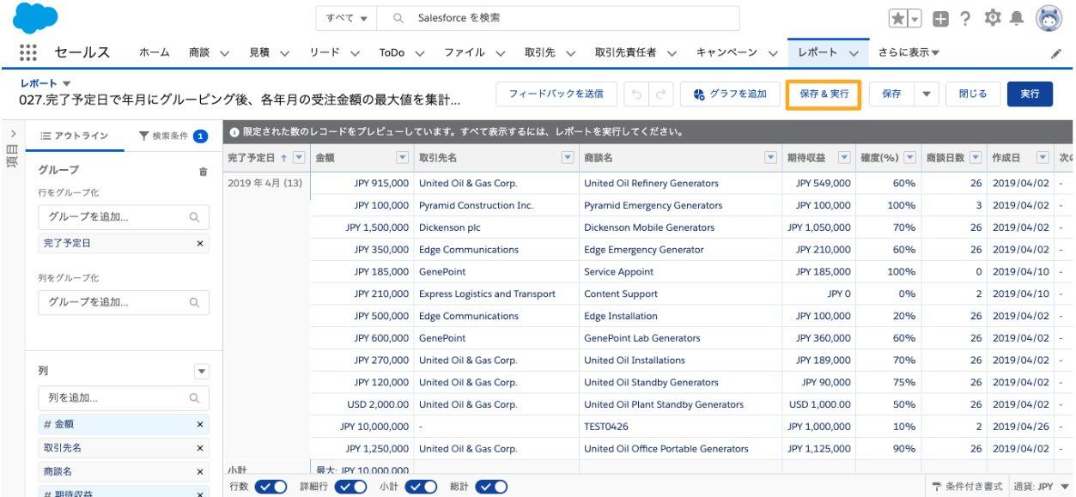Screen dimensions: 1076x497
Task: Click the フィードバックを送信 button
Action: [x=556, y=94]
